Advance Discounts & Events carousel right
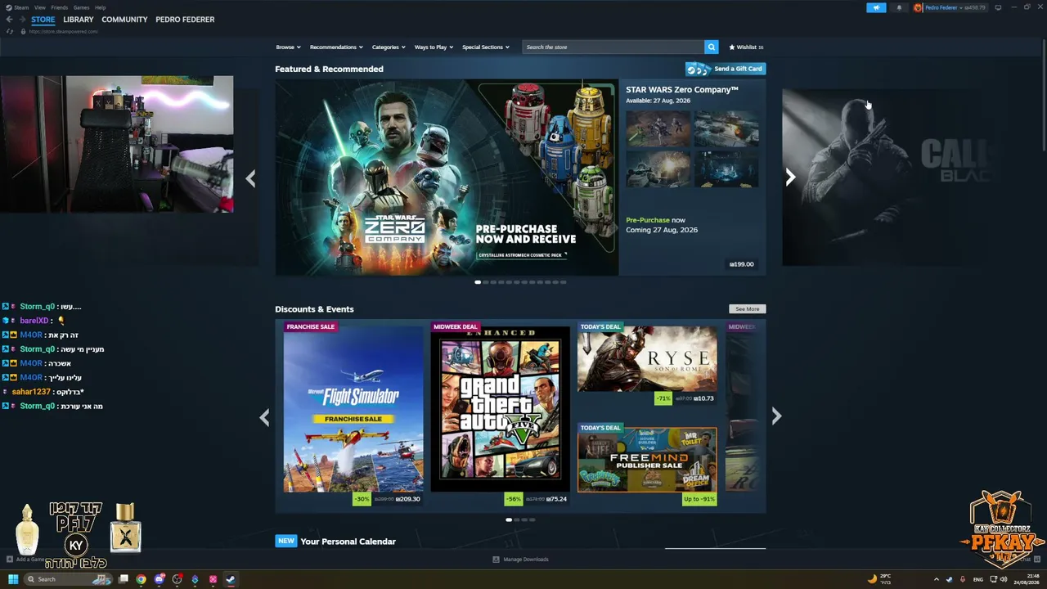 coord(776,416)
